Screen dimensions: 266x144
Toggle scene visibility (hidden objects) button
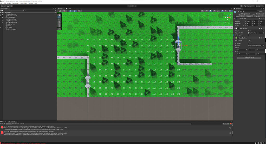[x=222, y=11]
